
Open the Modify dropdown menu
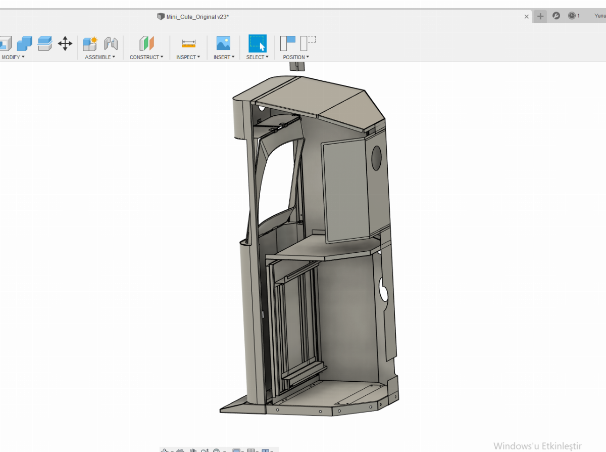point(13,57)
